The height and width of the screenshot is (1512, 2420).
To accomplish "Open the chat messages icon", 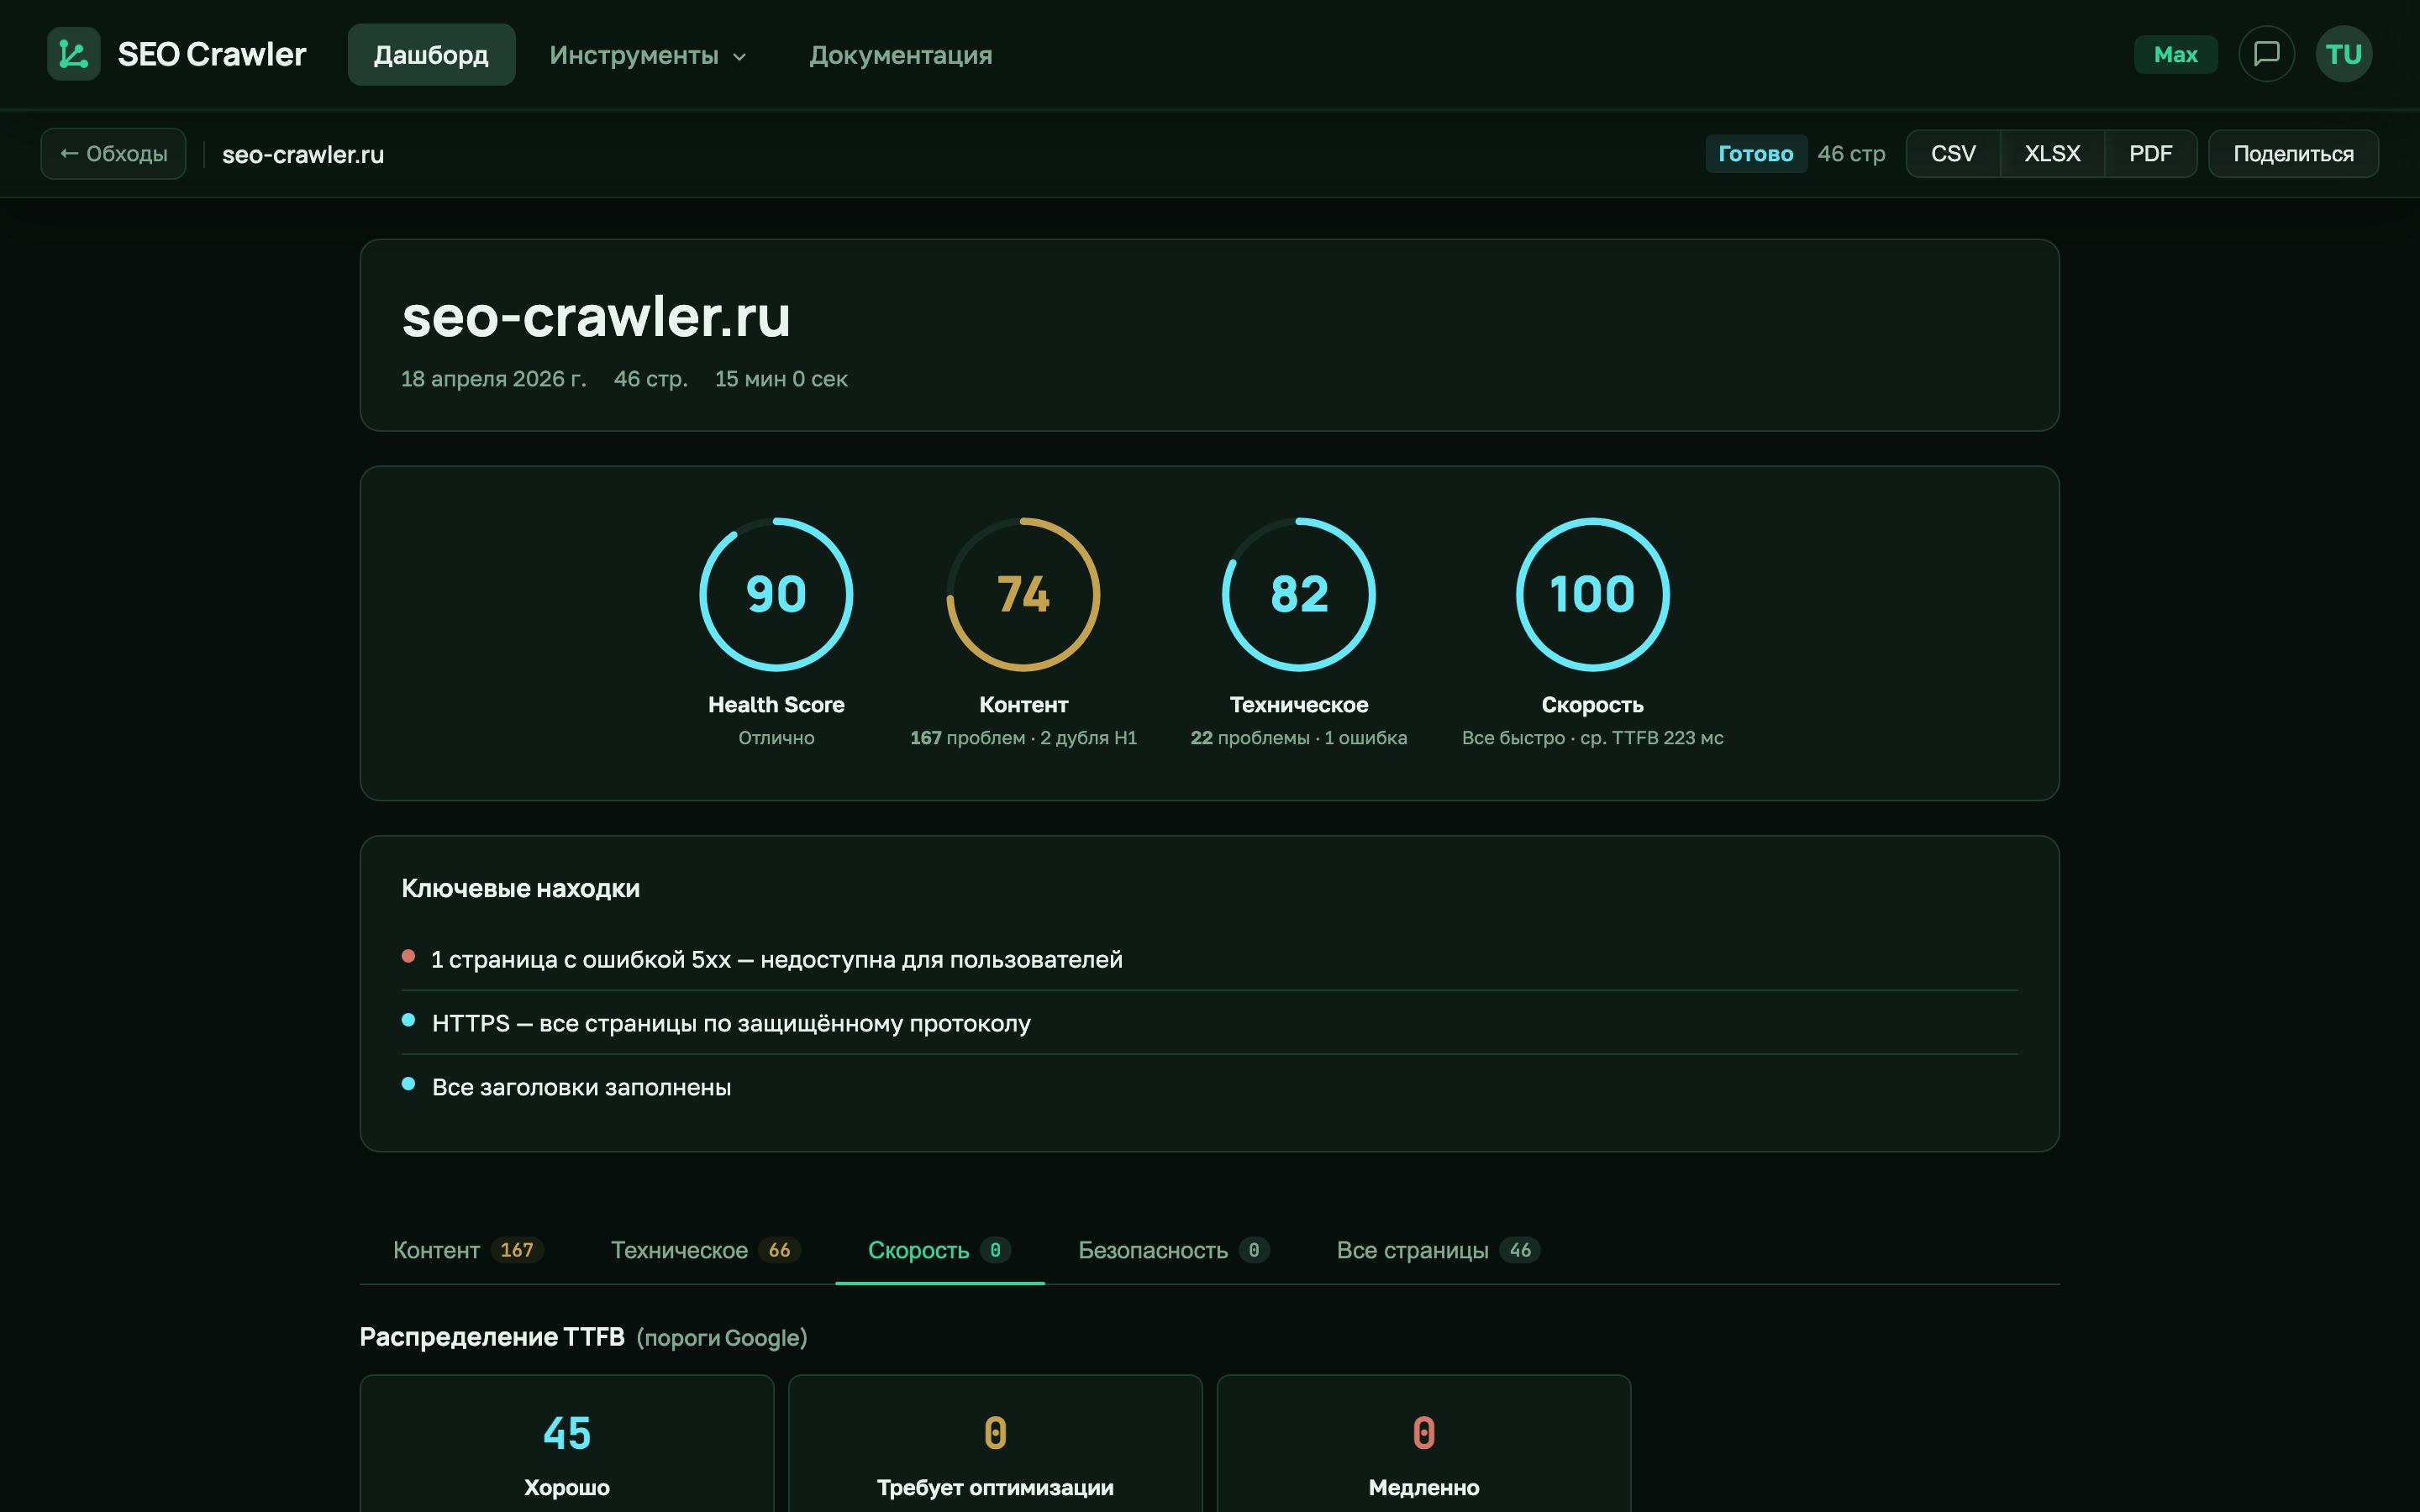I will click(x=2266, y=54).
